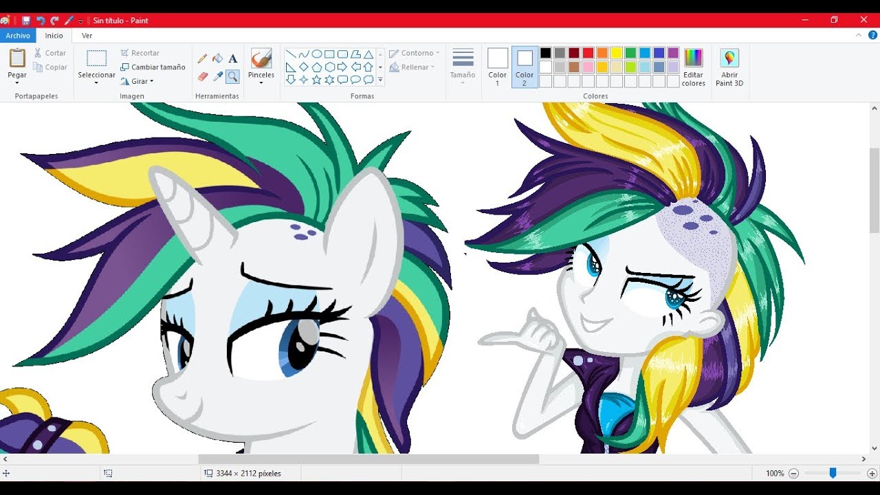Pick the purple color swatch

[673, 53]
